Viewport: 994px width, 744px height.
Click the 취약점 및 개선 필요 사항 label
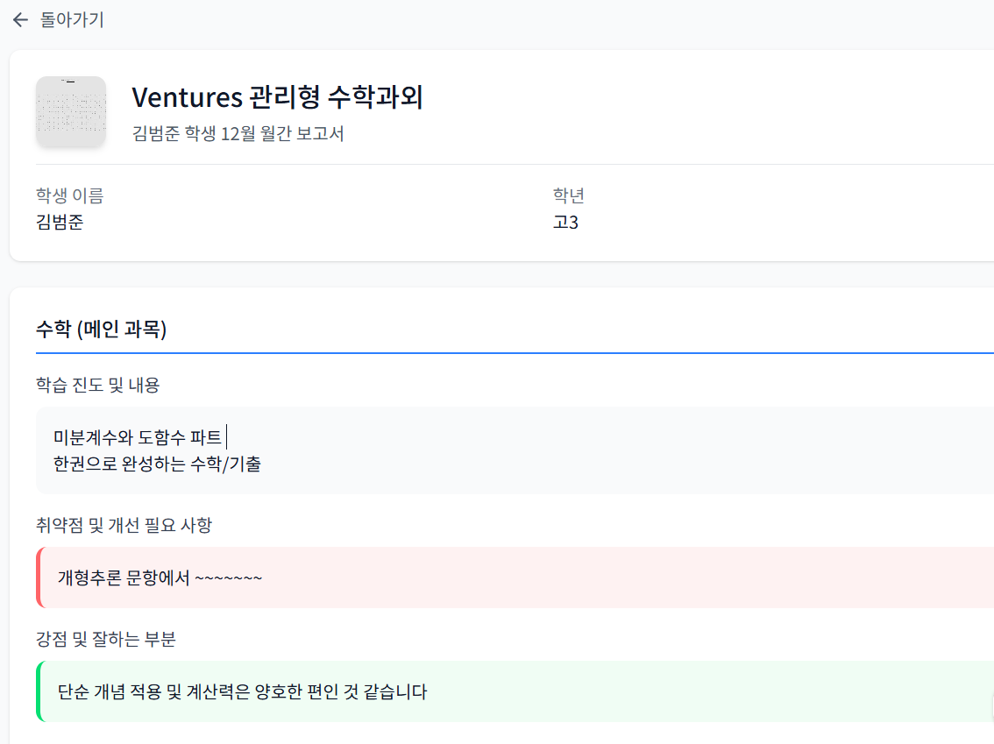click(124, 525)
